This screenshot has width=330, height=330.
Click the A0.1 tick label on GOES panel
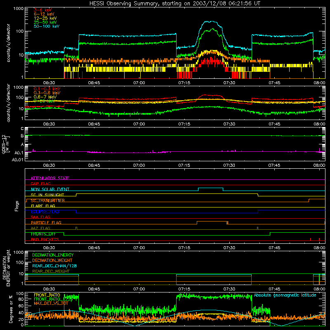19,153
